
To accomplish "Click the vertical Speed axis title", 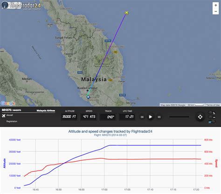I will (216, 163).
